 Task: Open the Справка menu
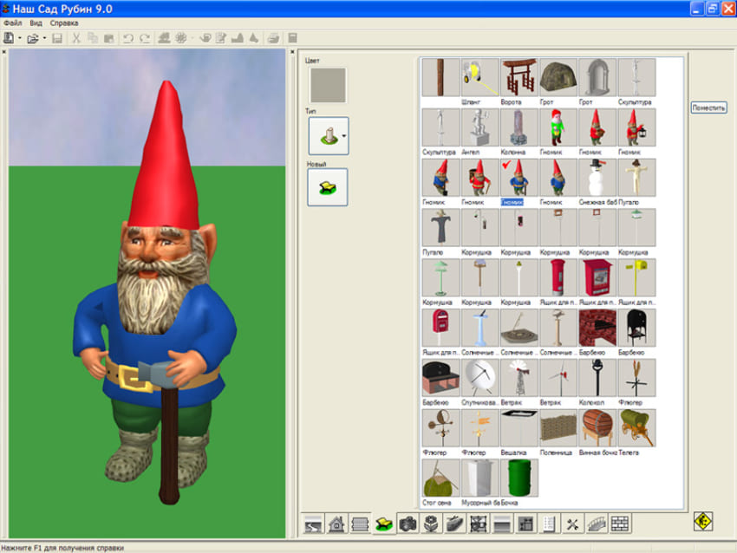pyautogui.click(x=64, y=23)
